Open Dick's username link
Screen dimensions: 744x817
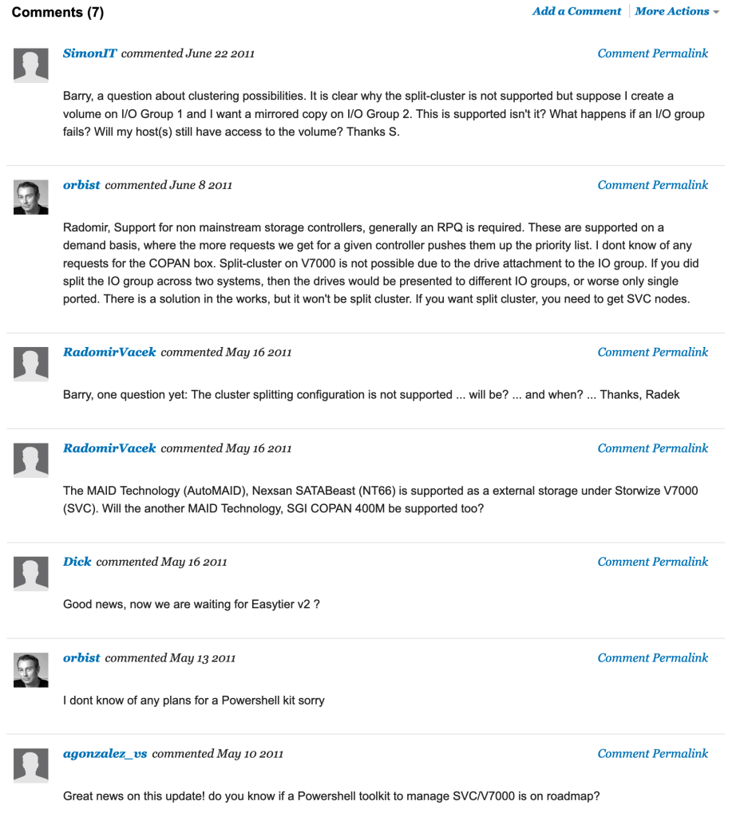[77, 562]
